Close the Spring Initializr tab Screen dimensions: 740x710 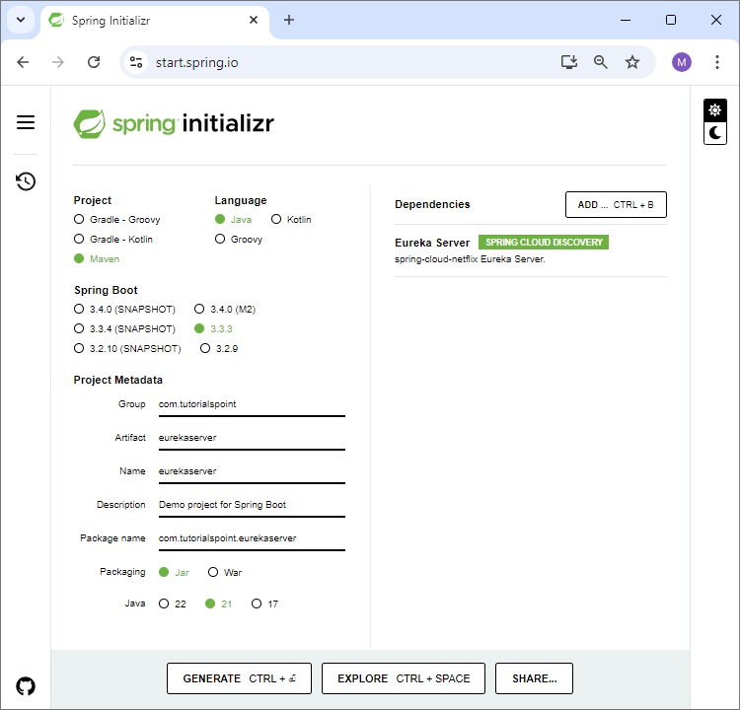(x=254, y=20)
